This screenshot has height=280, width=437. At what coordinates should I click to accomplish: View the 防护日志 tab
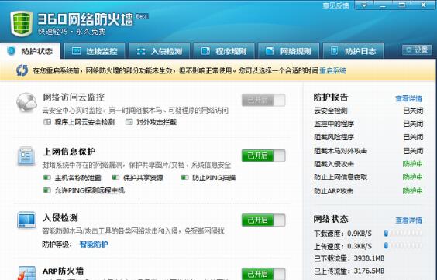353,51
